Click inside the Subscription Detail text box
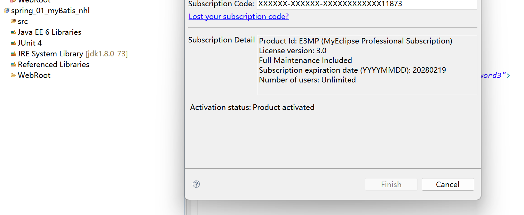 point(367,65)
